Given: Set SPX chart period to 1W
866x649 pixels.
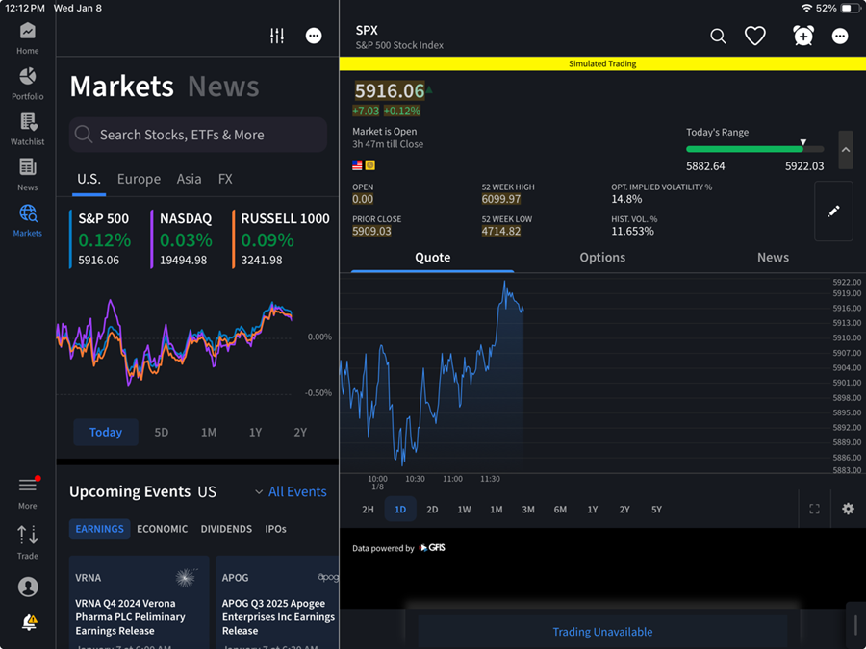Looking at the screenshot, I should (x=464, y=510).
